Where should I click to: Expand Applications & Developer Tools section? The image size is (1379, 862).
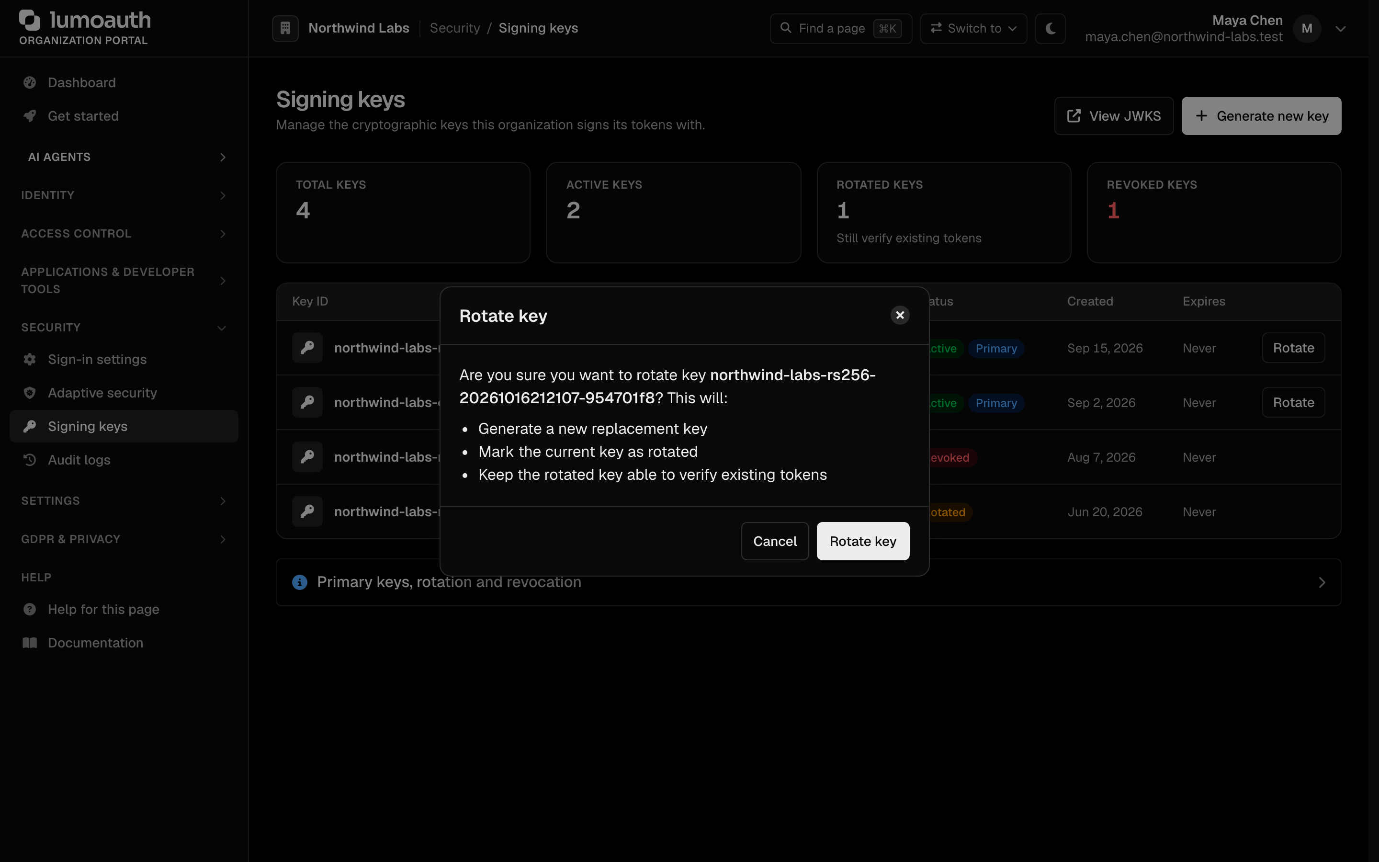[124, 281]
